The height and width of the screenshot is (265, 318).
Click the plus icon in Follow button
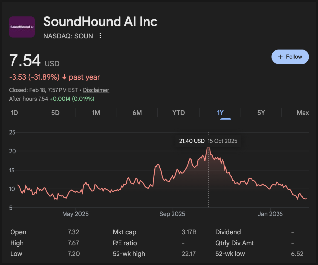[x=280, y=57]
